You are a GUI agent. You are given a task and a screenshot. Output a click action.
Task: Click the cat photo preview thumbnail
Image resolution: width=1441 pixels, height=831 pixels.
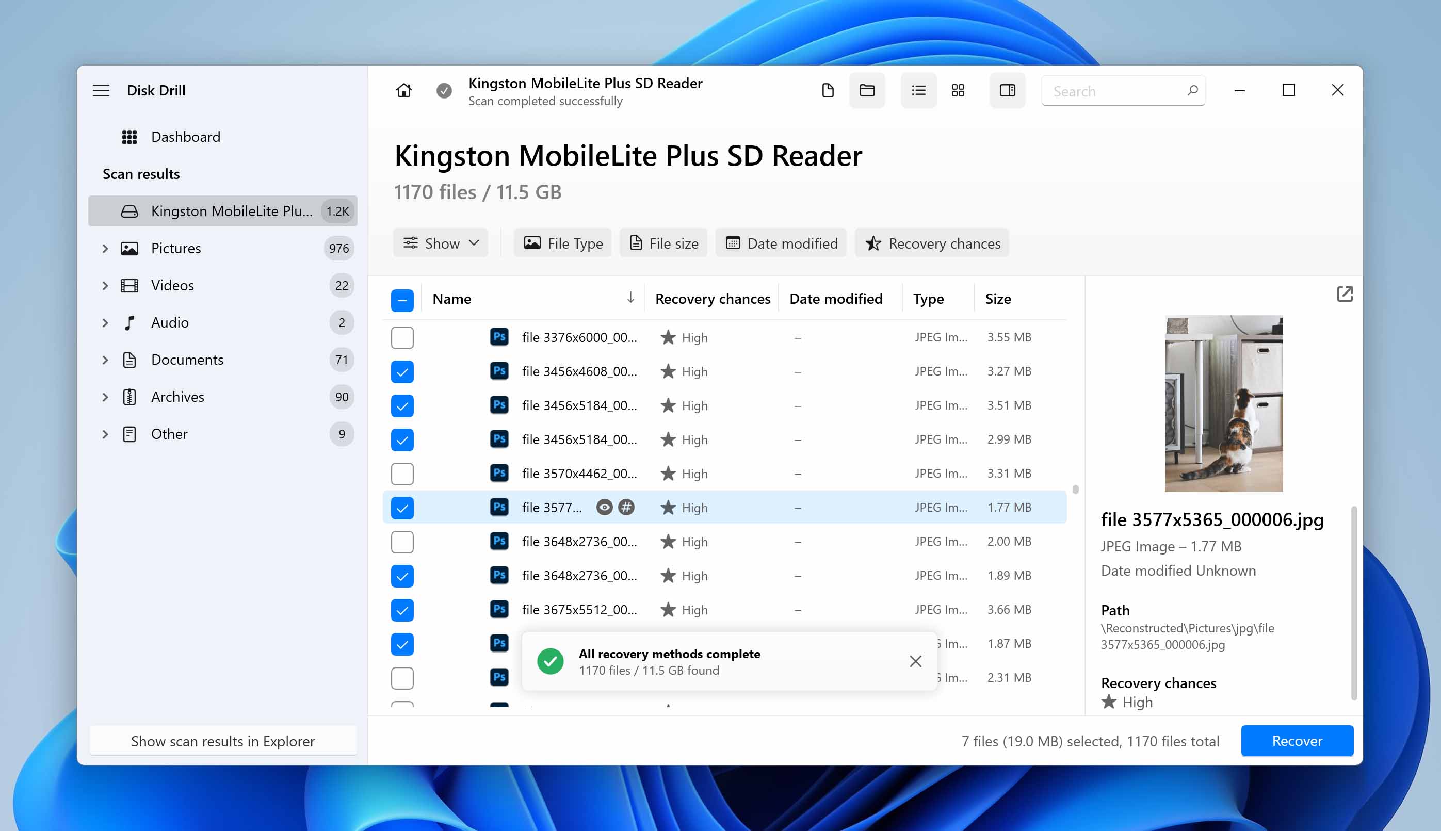tap(1224, 403)
